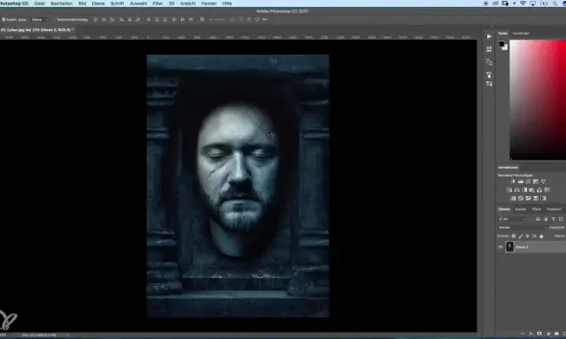Open the Filter menu

[x=157, y=4]
